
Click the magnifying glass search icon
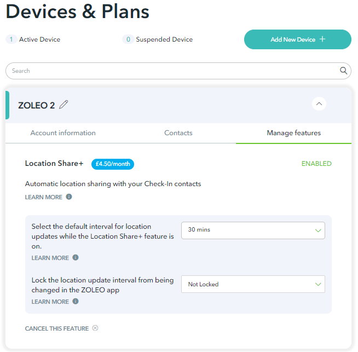(x=343, y=71)
